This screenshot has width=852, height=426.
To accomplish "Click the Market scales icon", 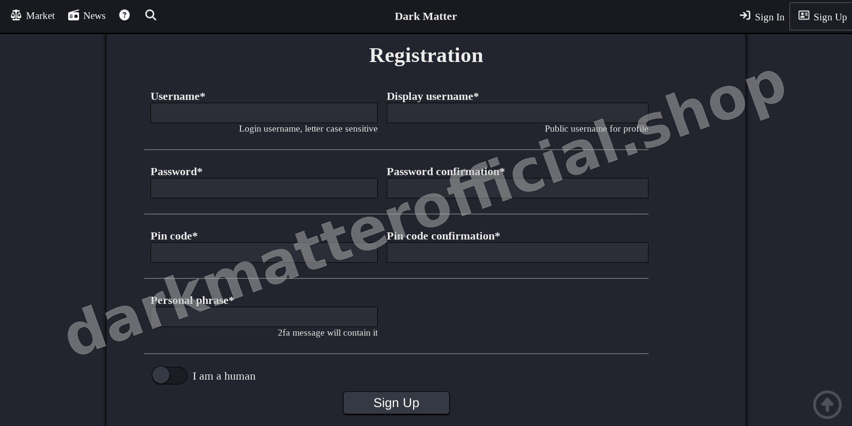I will [x=16, y=15].
